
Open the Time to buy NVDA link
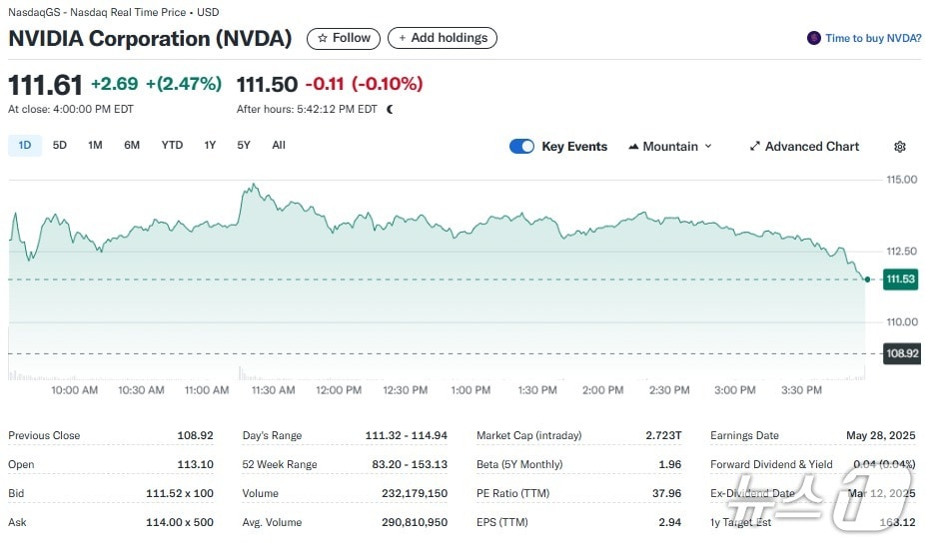pos(872,39)
